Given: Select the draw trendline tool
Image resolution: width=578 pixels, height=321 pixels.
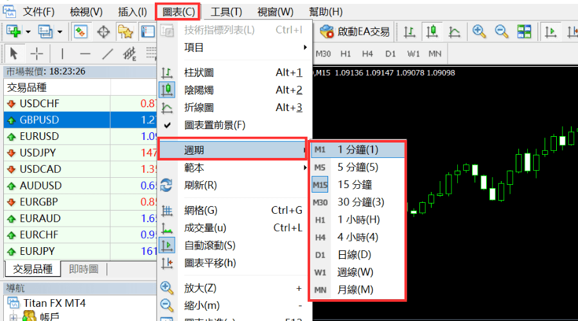Looking at the screenshot, I should (x=108, y=53).
